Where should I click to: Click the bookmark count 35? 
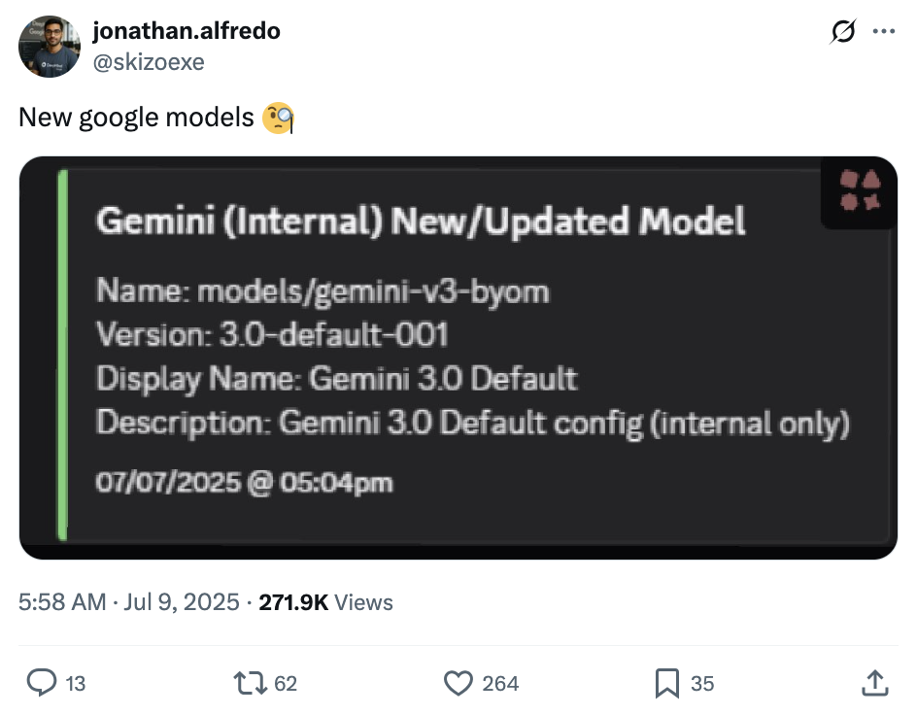(x=702, y=684)
